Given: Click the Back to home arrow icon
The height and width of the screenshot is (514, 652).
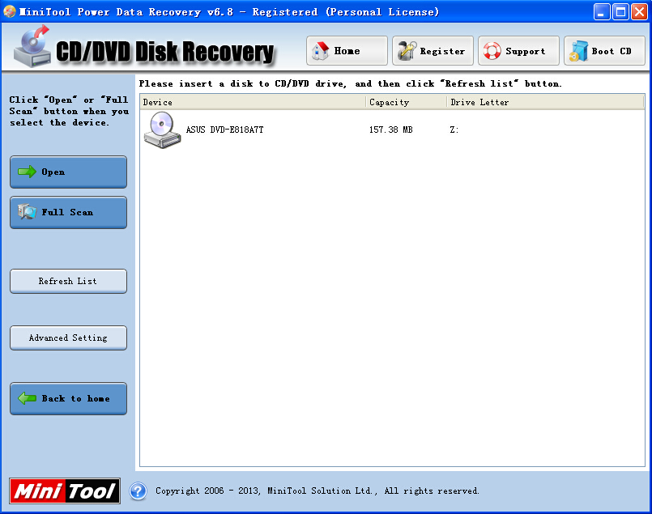Looking at the screenshot, I should [28, 398].
